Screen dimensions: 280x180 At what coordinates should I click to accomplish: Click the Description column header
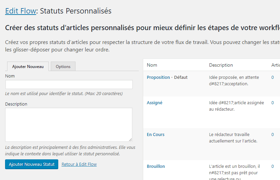click(221, 65)
